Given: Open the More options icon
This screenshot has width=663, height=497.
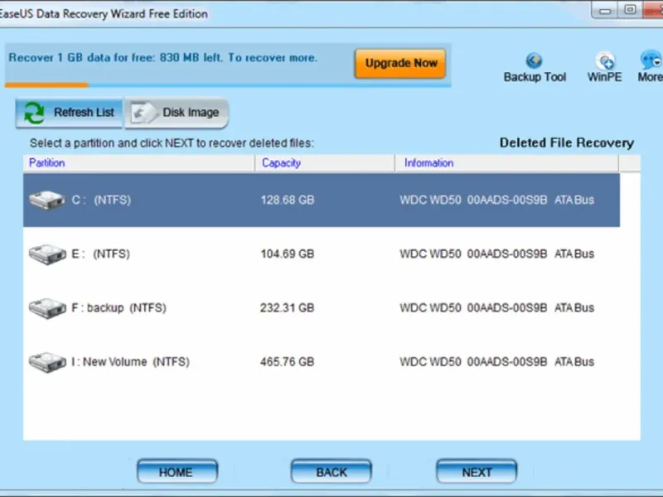Looking at the screenshot, I should (651, 60).
